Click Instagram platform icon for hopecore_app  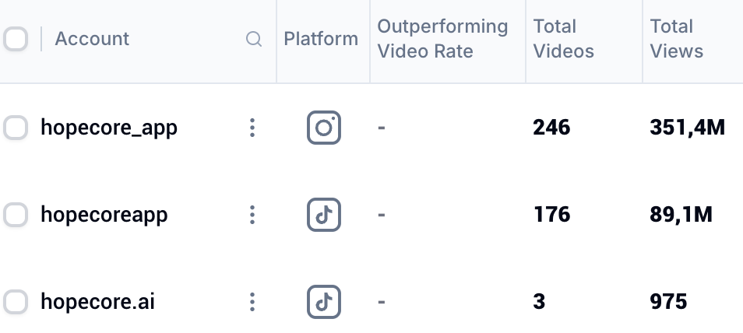pos(324,128)
